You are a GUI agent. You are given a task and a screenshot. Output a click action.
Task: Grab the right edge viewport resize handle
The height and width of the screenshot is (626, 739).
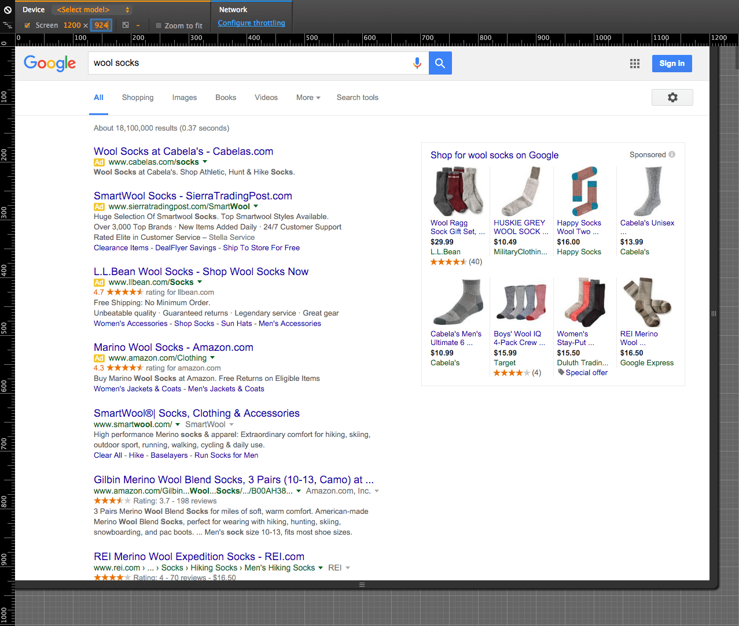coord(714,313)
